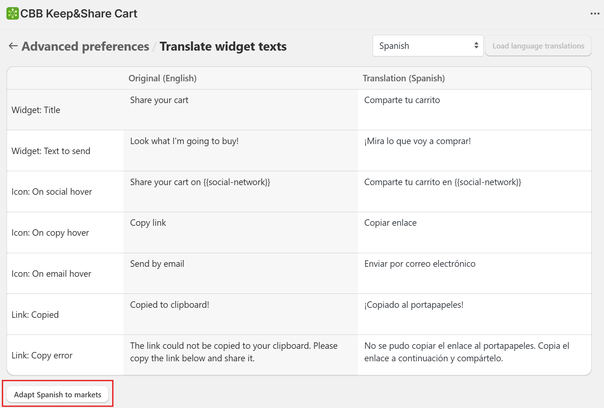The height and width of the screenshot is (408, 604).
Task: Edit the Comparte tu carrito translation field
Action: [474, 110]
